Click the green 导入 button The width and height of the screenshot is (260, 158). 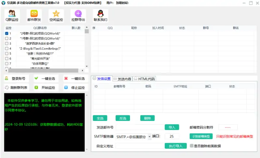point(172,127)
